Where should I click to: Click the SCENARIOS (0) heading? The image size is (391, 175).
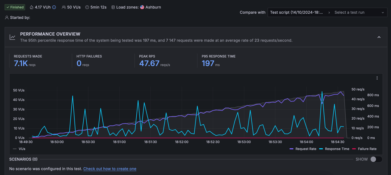tap(23, 159)
